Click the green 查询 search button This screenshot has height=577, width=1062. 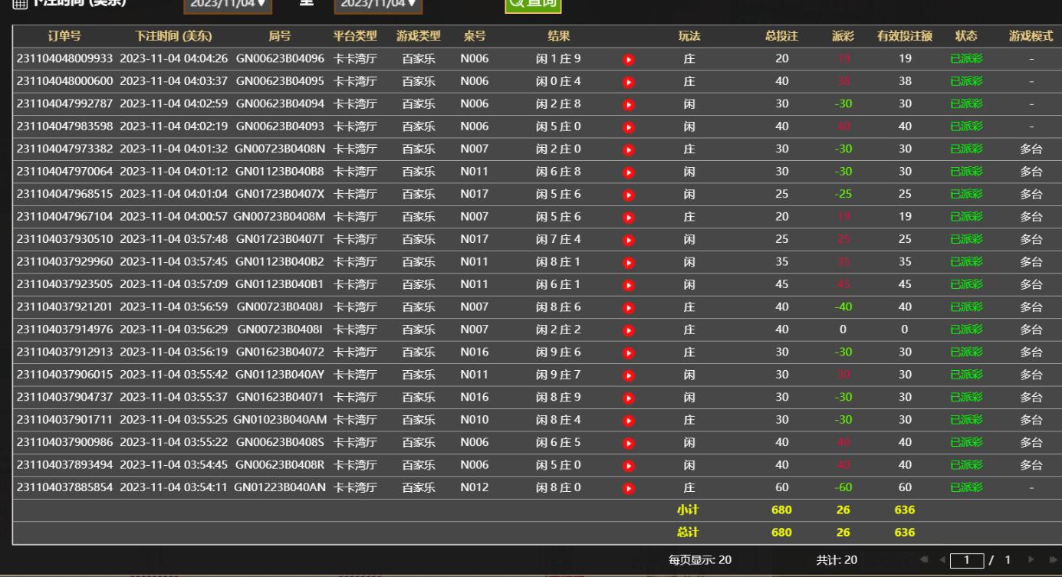(x=533, y=4)
